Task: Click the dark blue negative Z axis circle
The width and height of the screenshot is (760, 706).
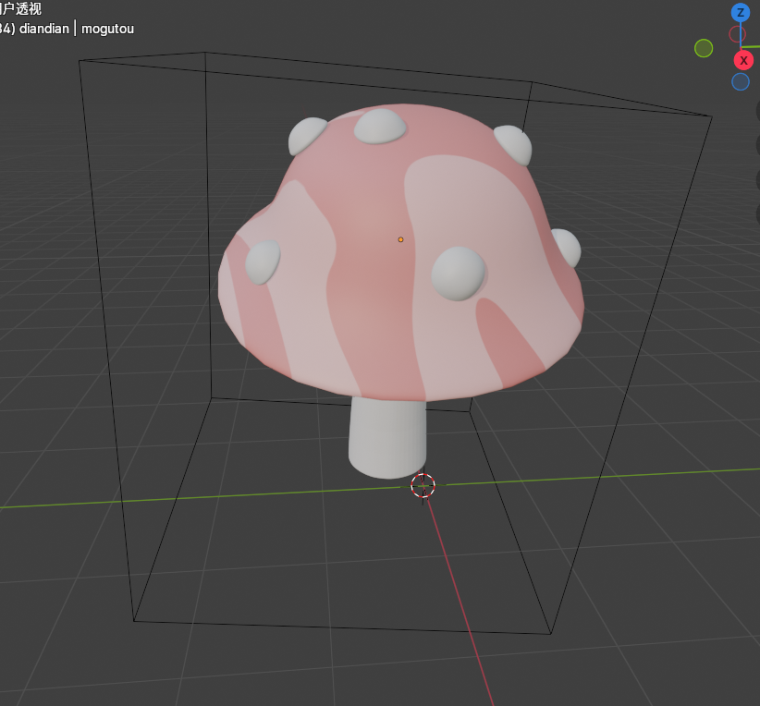Action: coord(740,82)
